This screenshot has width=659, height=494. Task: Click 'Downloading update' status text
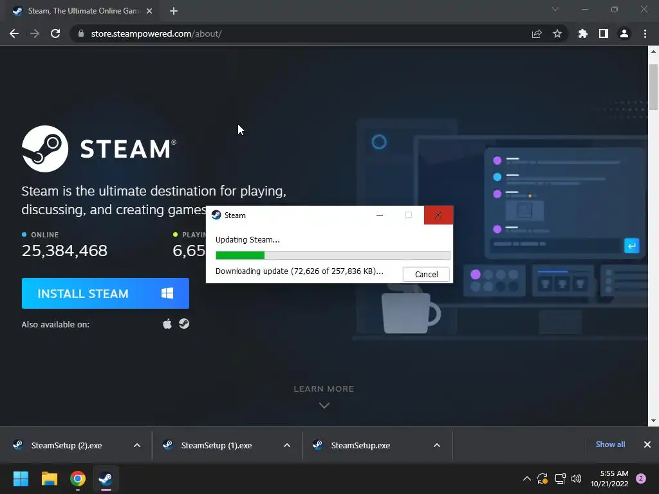tap(299, 271)
